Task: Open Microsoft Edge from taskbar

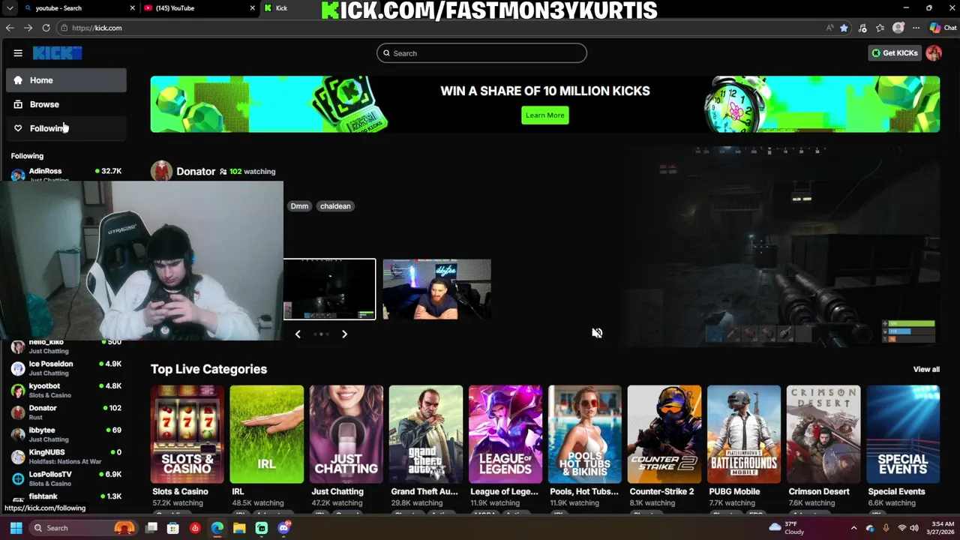Action: (x=217, y=528)
